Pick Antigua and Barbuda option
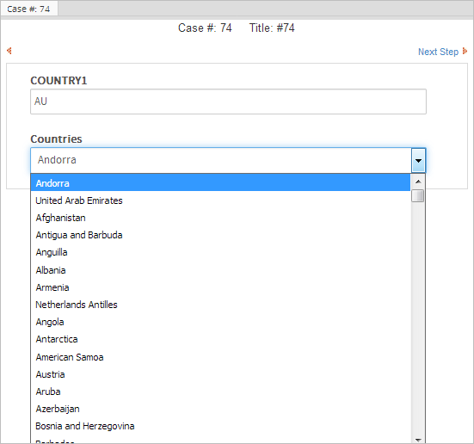 pos(220,235)
